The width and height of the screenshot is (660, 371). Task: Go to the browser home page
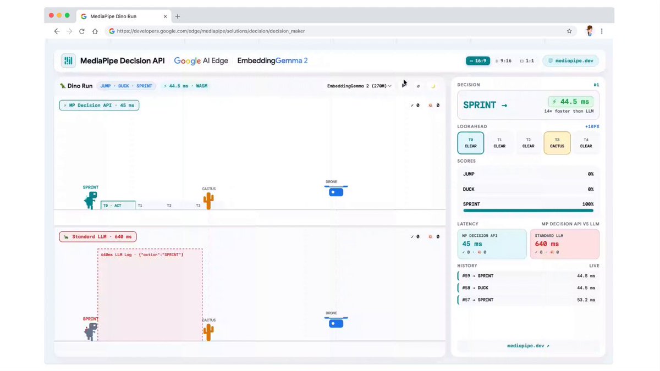click(95, 31)
